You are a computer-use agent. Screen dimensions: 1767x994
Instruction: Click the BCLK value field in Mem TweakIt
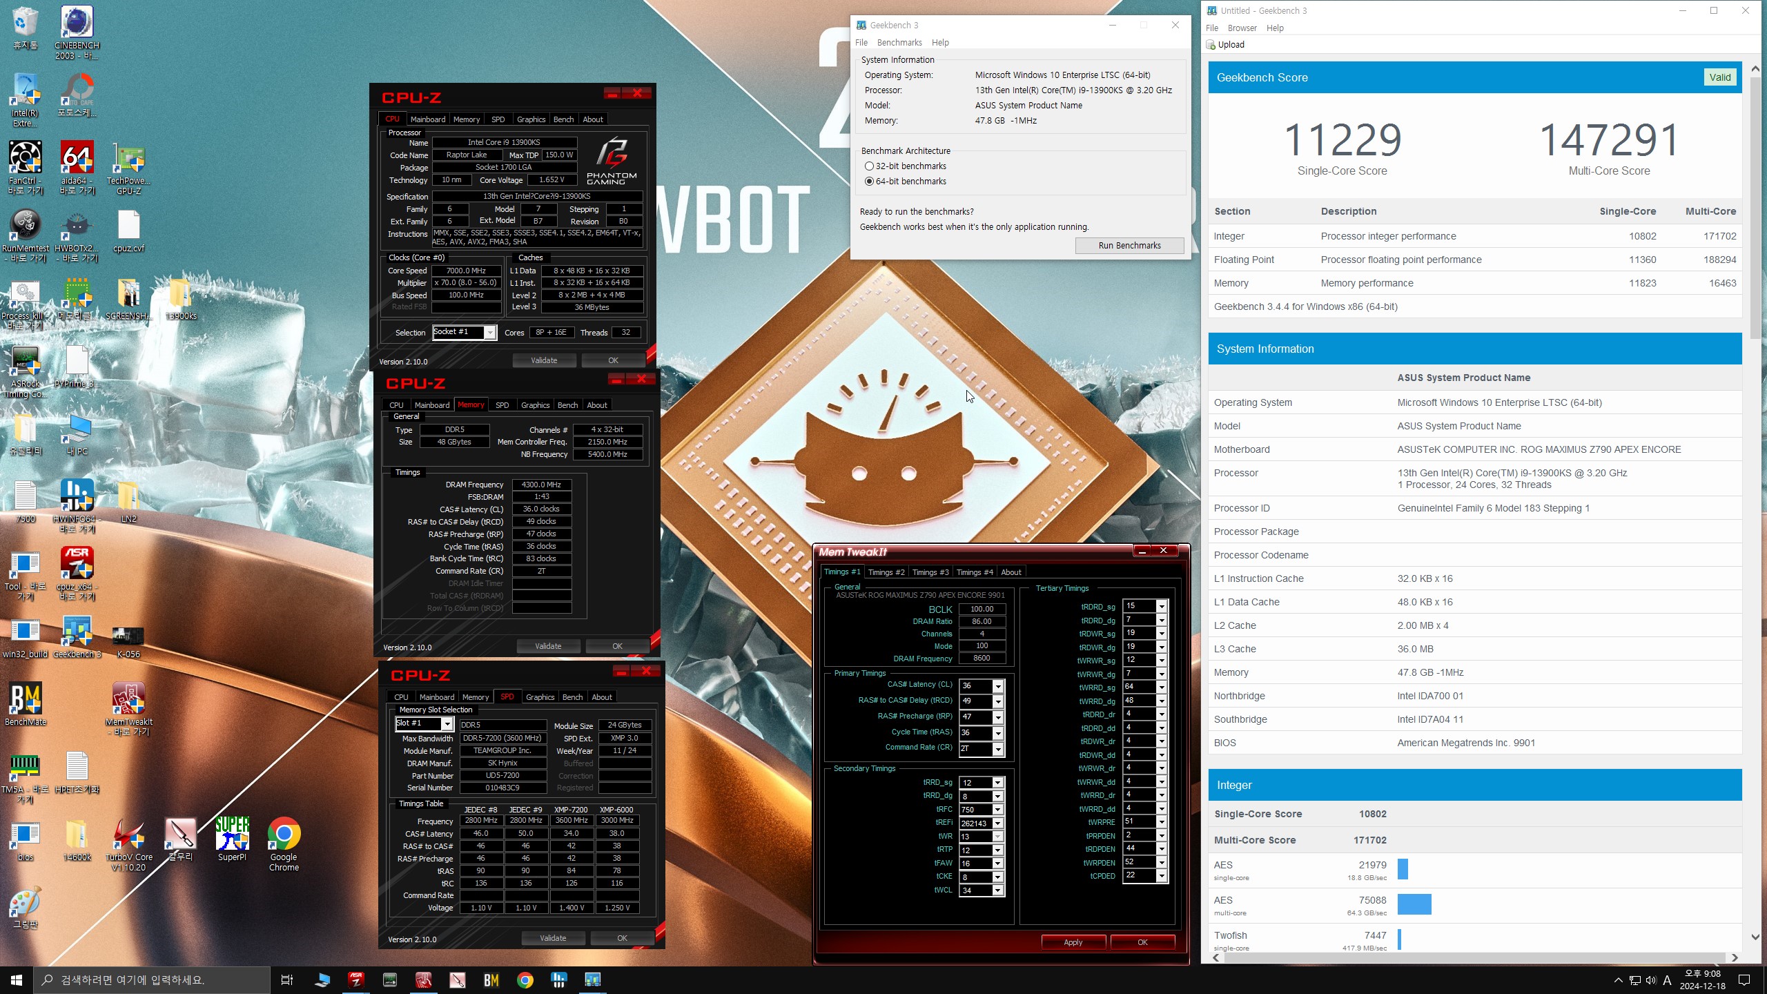[x=982, y=609]
